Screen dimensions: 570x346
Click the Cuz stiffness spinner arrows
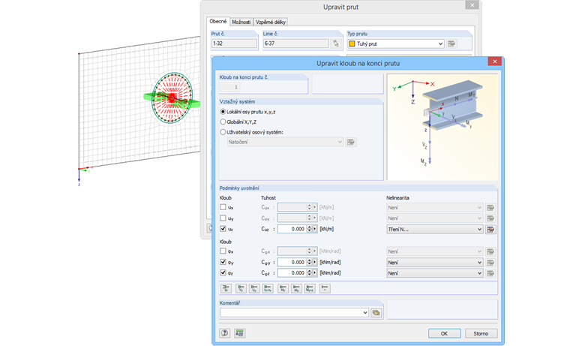point(309,229)
